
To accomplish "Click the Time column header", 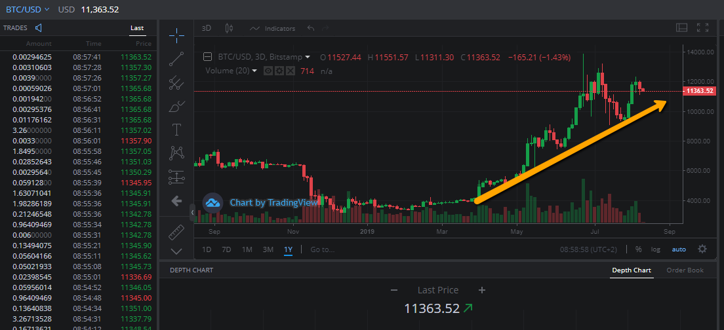I will (x=93, y=44).
